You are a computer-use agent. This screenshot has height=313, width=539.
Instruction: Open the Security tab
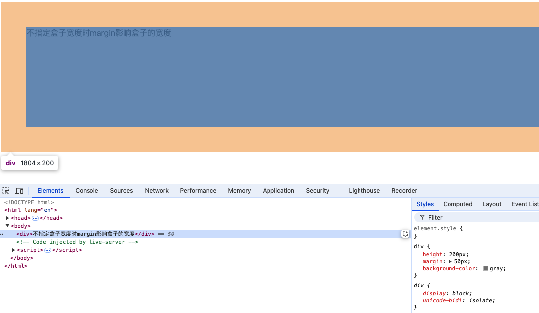(x=318, y=191)
